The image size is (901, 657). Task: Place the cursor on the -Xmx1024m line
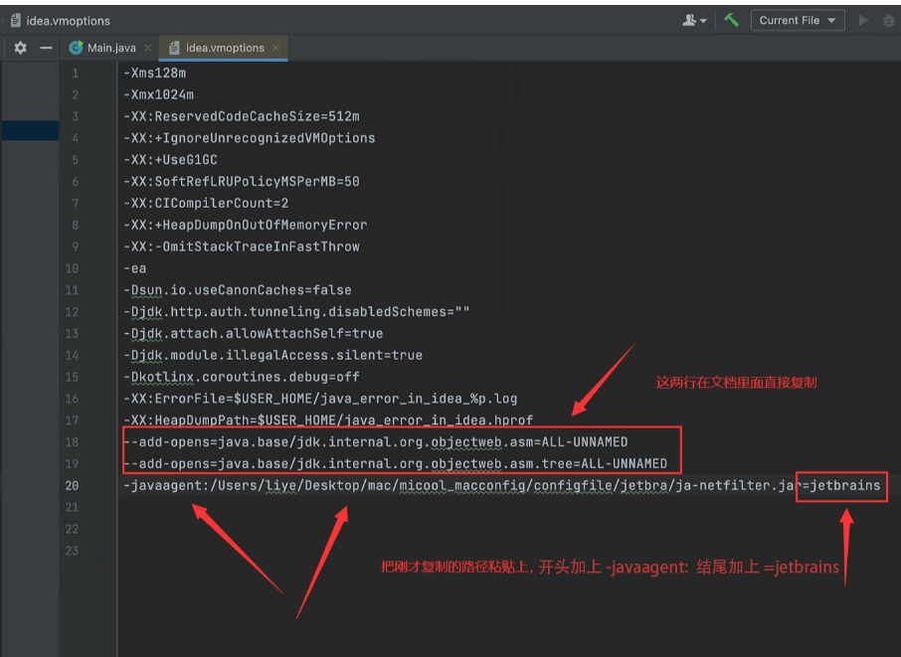point(159,94)
